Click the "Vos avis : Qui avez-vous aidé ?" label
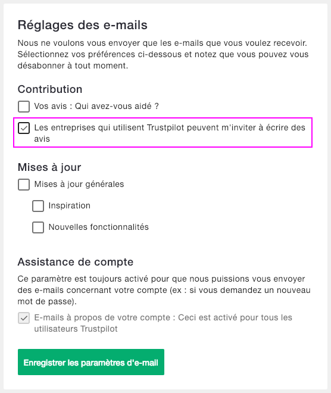The height and width of the screenshot is (393, 331). [x=96, y=106]
